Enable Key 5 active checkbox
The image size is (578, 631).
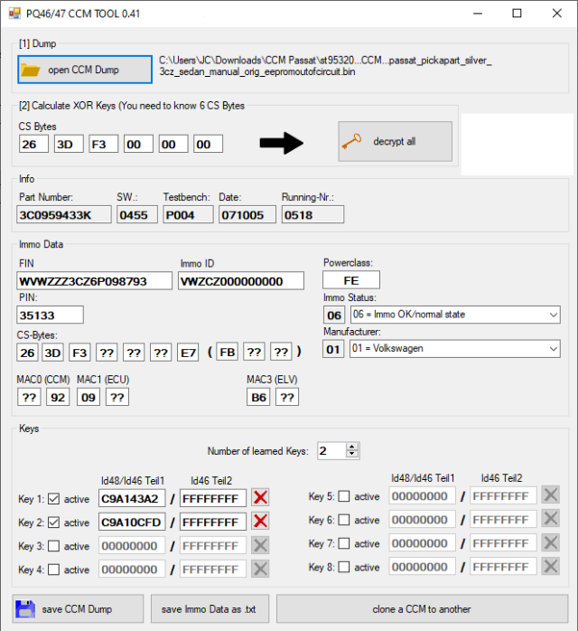click(344, 496)
